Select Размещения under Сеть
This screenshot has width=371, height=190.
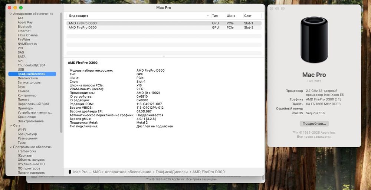pos(27,138)
